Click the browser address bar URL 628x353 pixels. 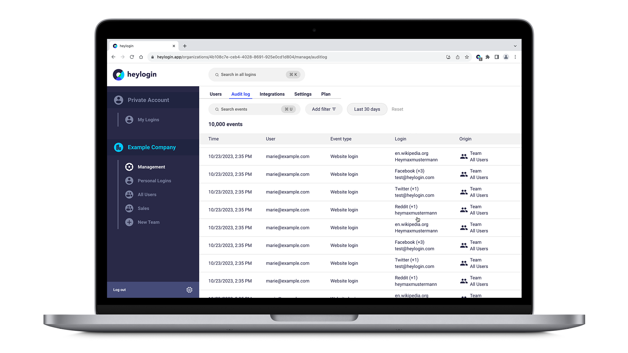[242, 57]
